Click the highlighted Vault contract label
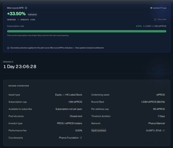The width and height of the screenshot is (173, 148). tap(99, 130)
